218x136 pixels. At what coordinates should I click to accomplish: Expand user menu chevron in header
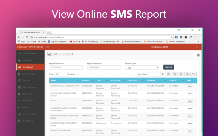tap(197, 47)
